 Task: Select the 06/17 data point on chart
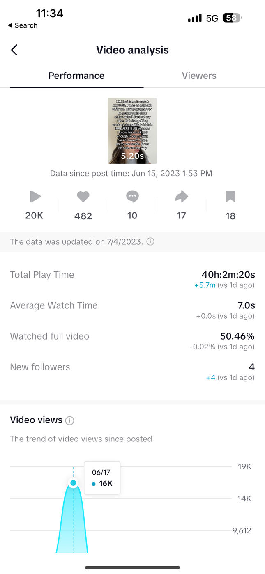(74, 483)
